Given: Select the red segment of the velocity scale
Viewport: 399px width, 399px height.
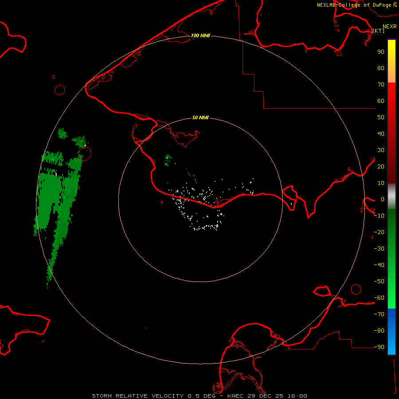Looking at the screenshot, I should 391,133.
